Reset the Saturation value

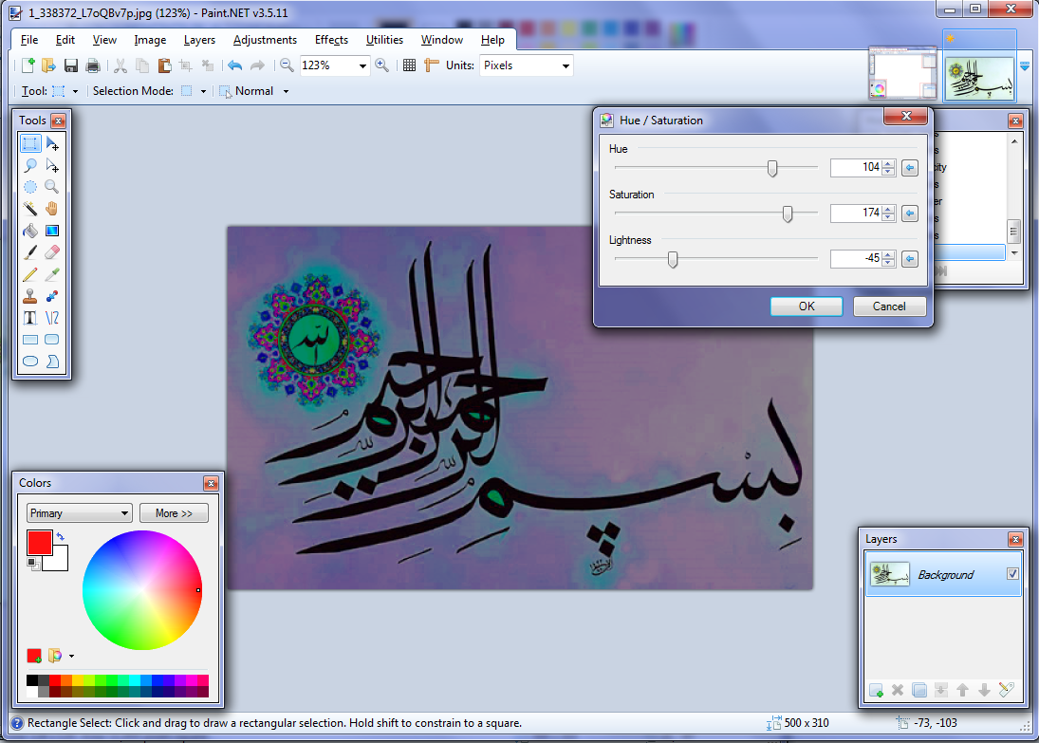910,214
